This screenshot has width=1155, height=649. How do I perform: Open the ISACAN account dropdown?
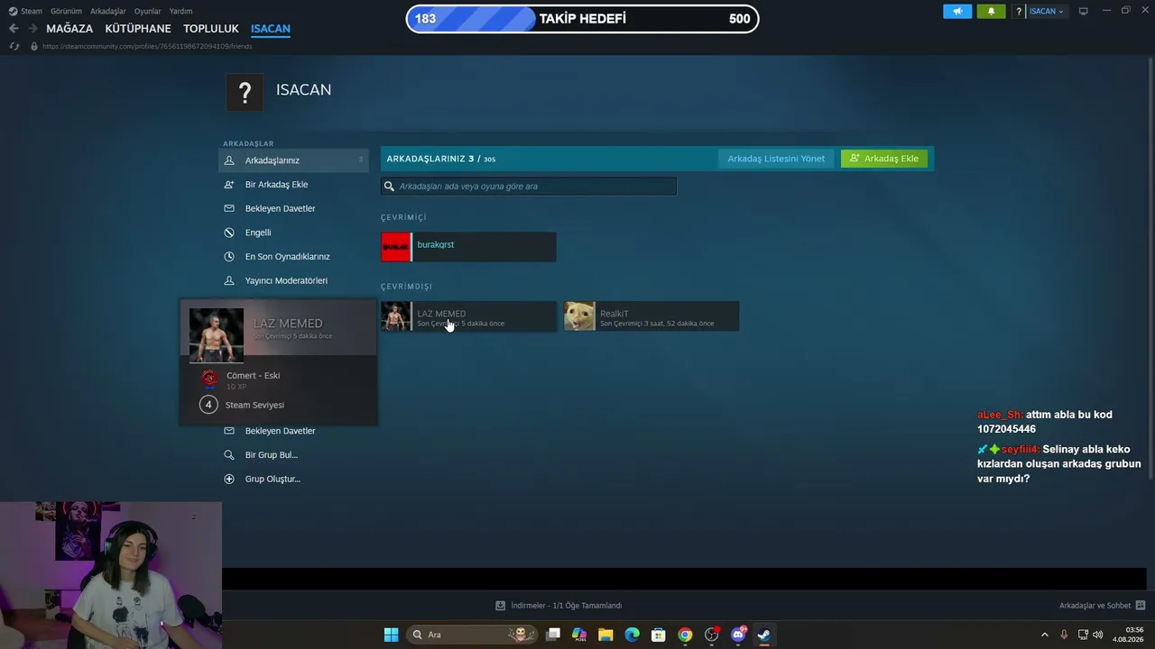point(1047,12)
